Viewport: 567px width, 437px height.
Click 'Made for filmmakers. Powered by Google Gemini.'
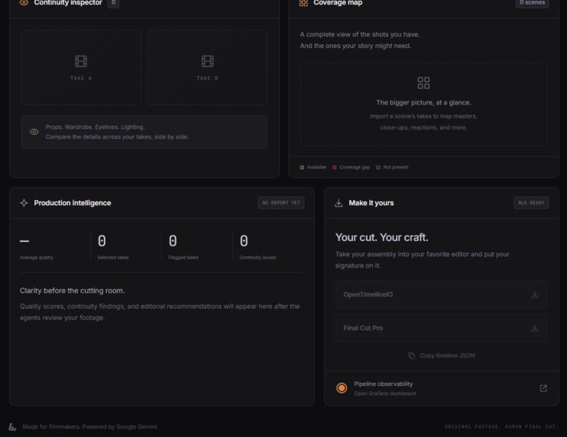coord(90,427)
